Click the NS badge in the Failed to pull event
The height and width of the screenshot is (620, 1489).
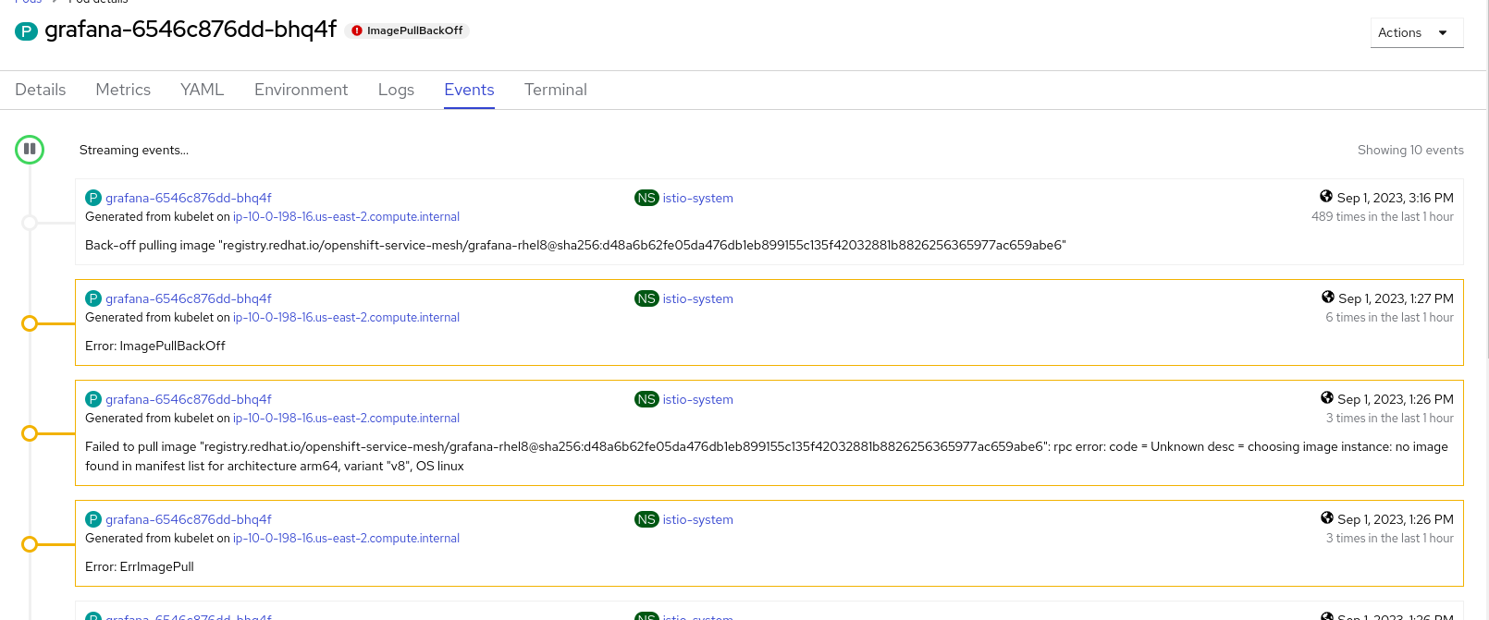tap(646, 399)
